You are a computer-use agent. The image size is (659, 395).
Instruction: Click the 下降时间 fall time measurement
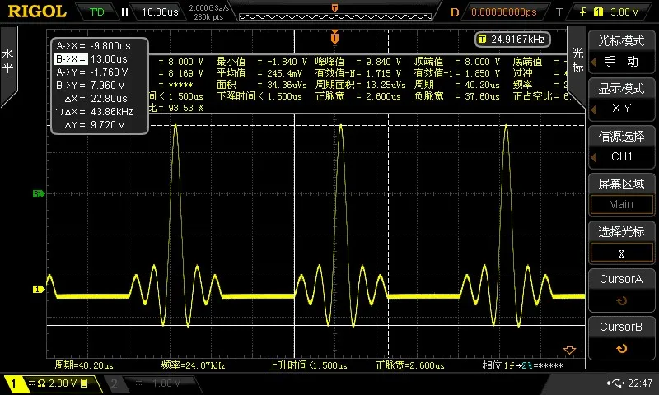click(259, 96)
